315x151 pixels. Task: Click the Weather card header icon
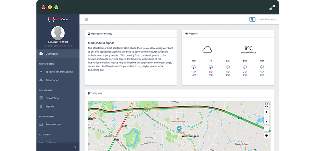[x=187, y=34]
